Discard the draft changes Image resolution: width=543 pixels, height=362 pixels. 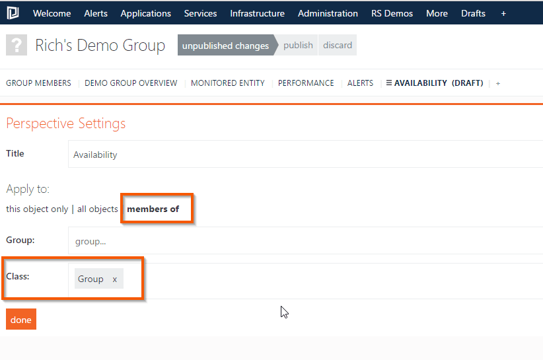[x=338, y=46]
